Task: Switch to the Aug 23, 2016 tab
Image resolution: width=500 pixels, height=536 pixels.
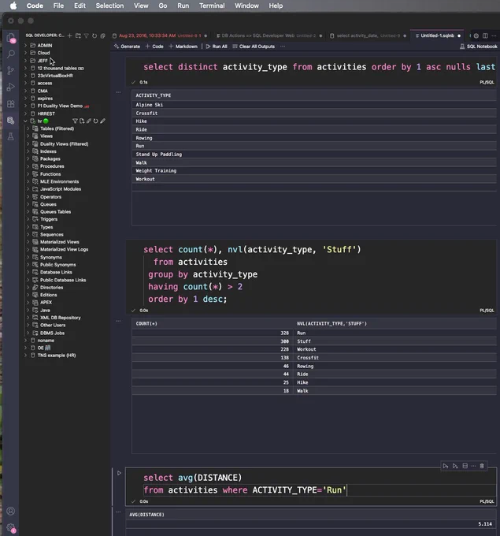Action: [160, 35]
